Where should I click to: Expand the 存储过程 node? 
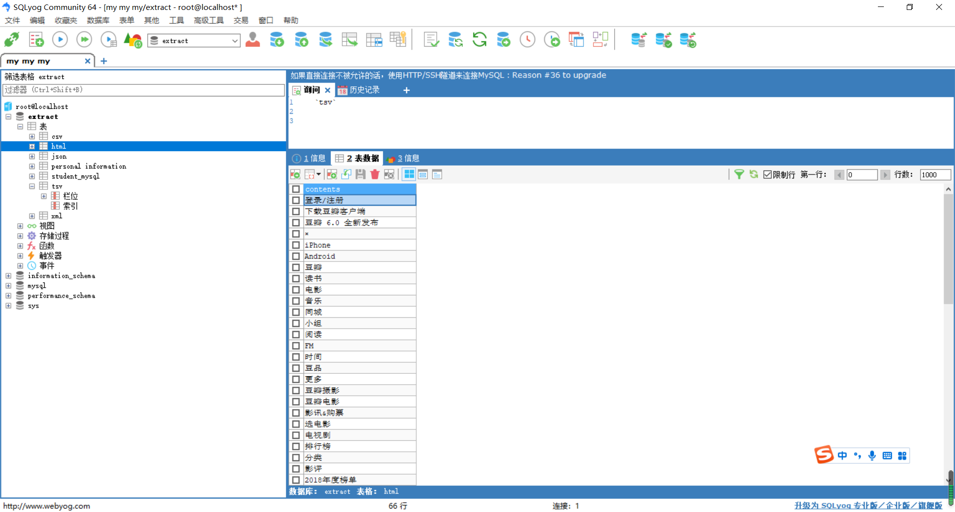coord(20,236)
